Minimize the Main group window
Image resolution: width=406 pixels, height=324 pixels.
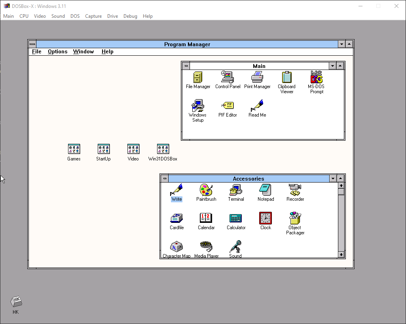point(333,66)
